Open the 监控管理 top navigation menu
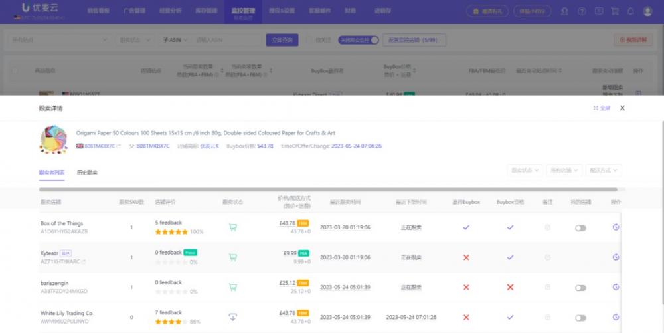The width and height of the screenshot is (664, 333). [243, 12]
